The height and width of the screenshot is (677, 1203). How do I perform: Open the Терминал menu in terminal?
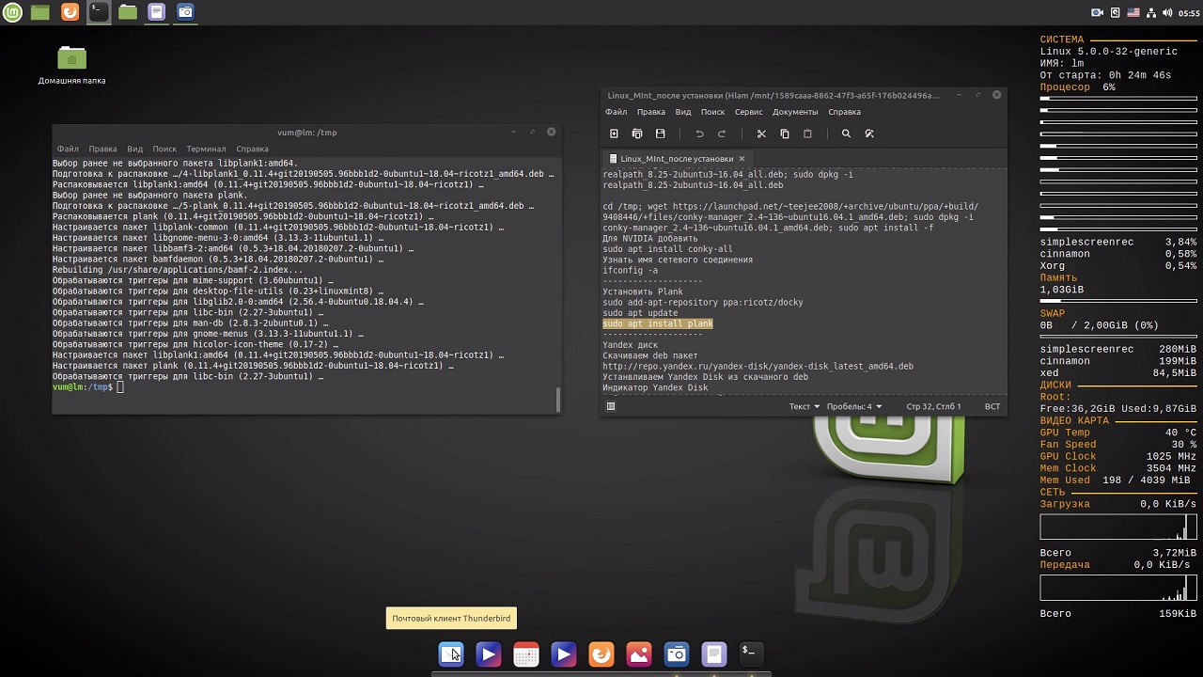(206, 149)
